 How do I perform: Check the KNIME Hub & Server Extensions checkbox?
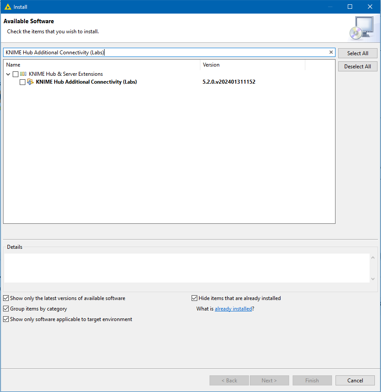point(15,74)
